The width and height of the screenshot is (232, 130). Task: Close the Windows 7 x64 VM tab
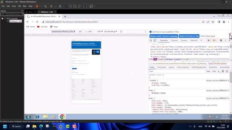55,12
